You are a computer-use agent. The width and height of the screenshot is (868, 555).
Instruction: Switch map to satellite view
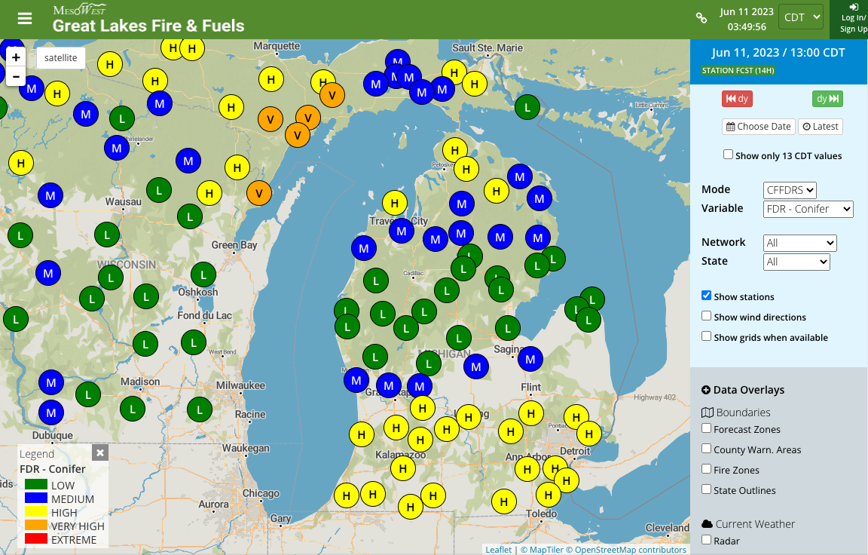click(x=60, y=58)
